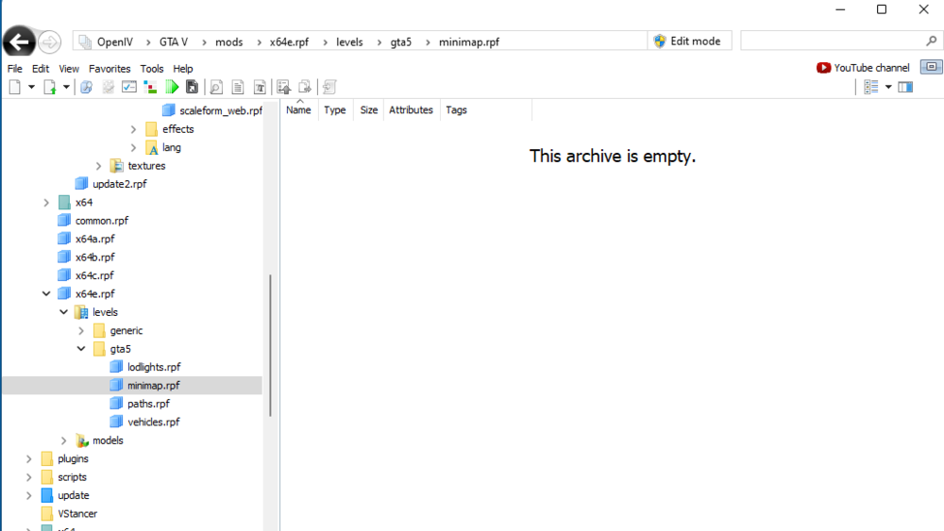Sort by the Attributes column header
The width and height of the screenshot is (944, 531).
click(x=411, y=110)
